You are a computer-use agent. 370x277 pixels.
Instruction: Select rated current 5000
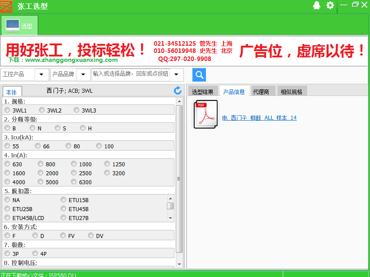(x=40, y=182)
